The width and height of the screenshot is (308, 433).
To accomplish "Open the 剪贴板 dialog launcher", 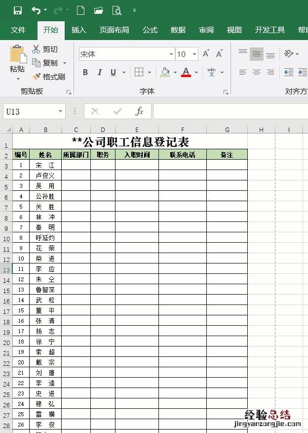I will coord(69,92).
